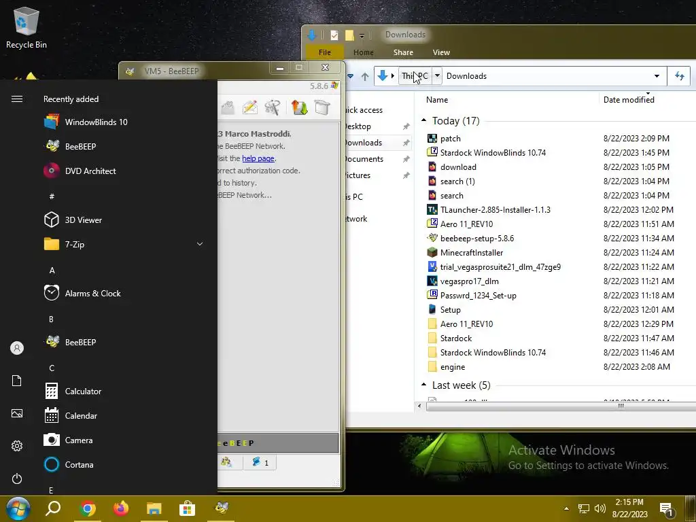Open the Recycle Bin on desktop
This screenshot has height=522, width=696.
pyautogui.click(x=27, y=27)
